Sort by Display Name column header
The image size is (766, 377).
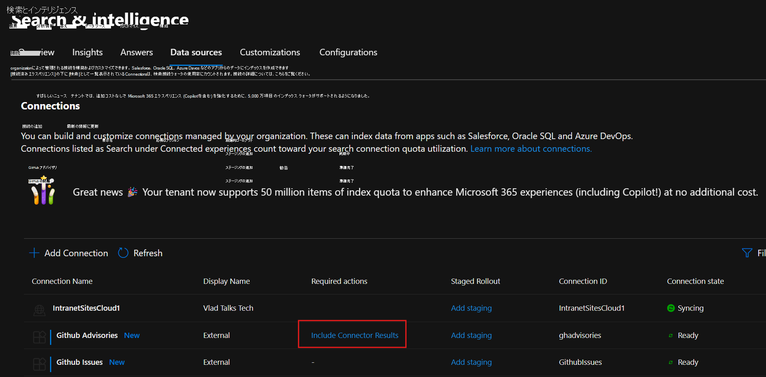click(226, 281)
